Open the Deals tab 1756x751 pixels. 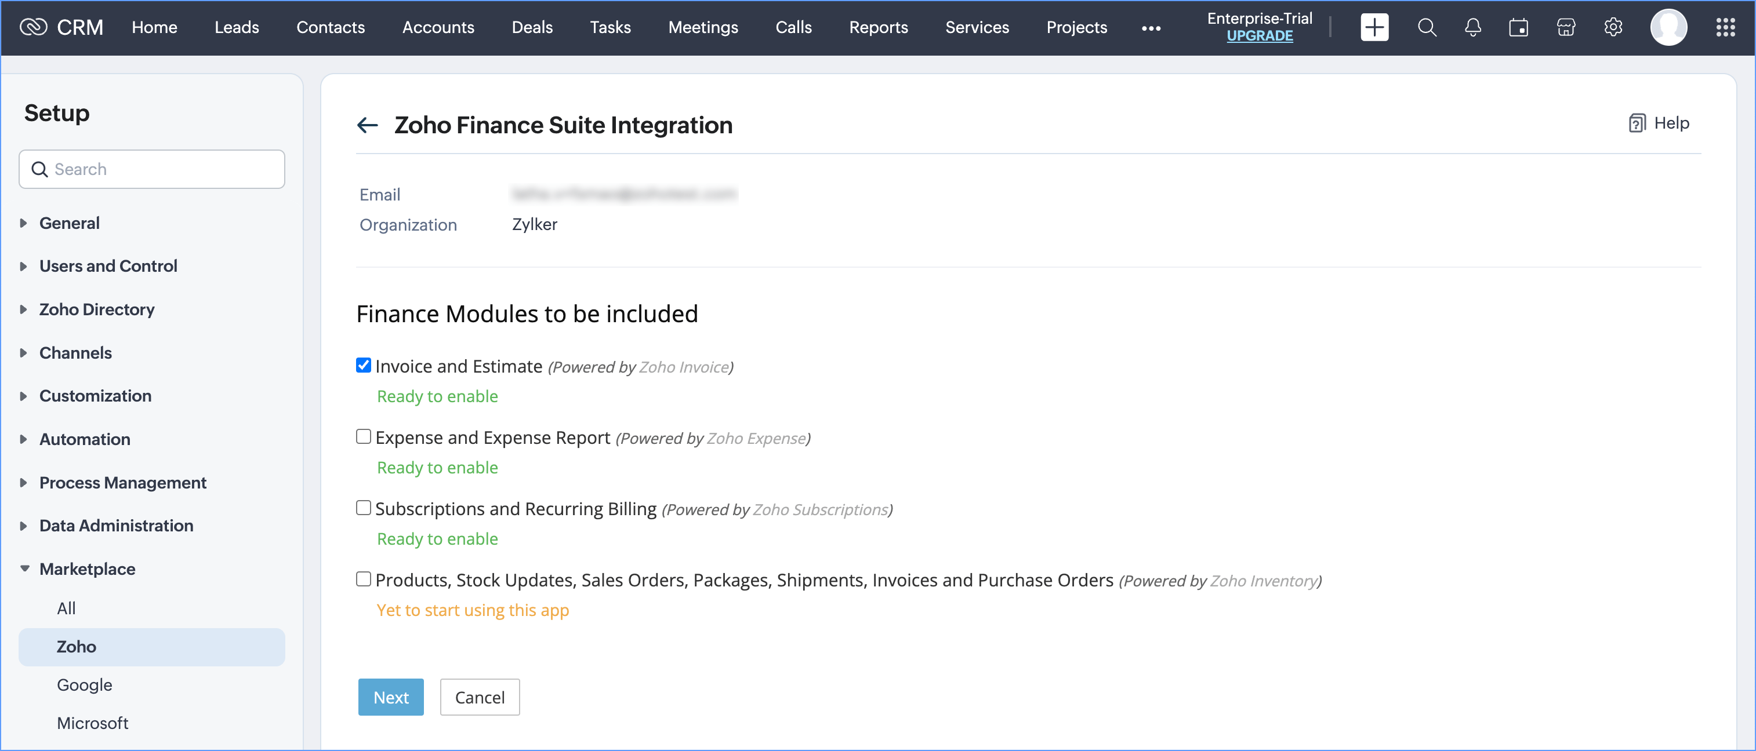(532, 27)
